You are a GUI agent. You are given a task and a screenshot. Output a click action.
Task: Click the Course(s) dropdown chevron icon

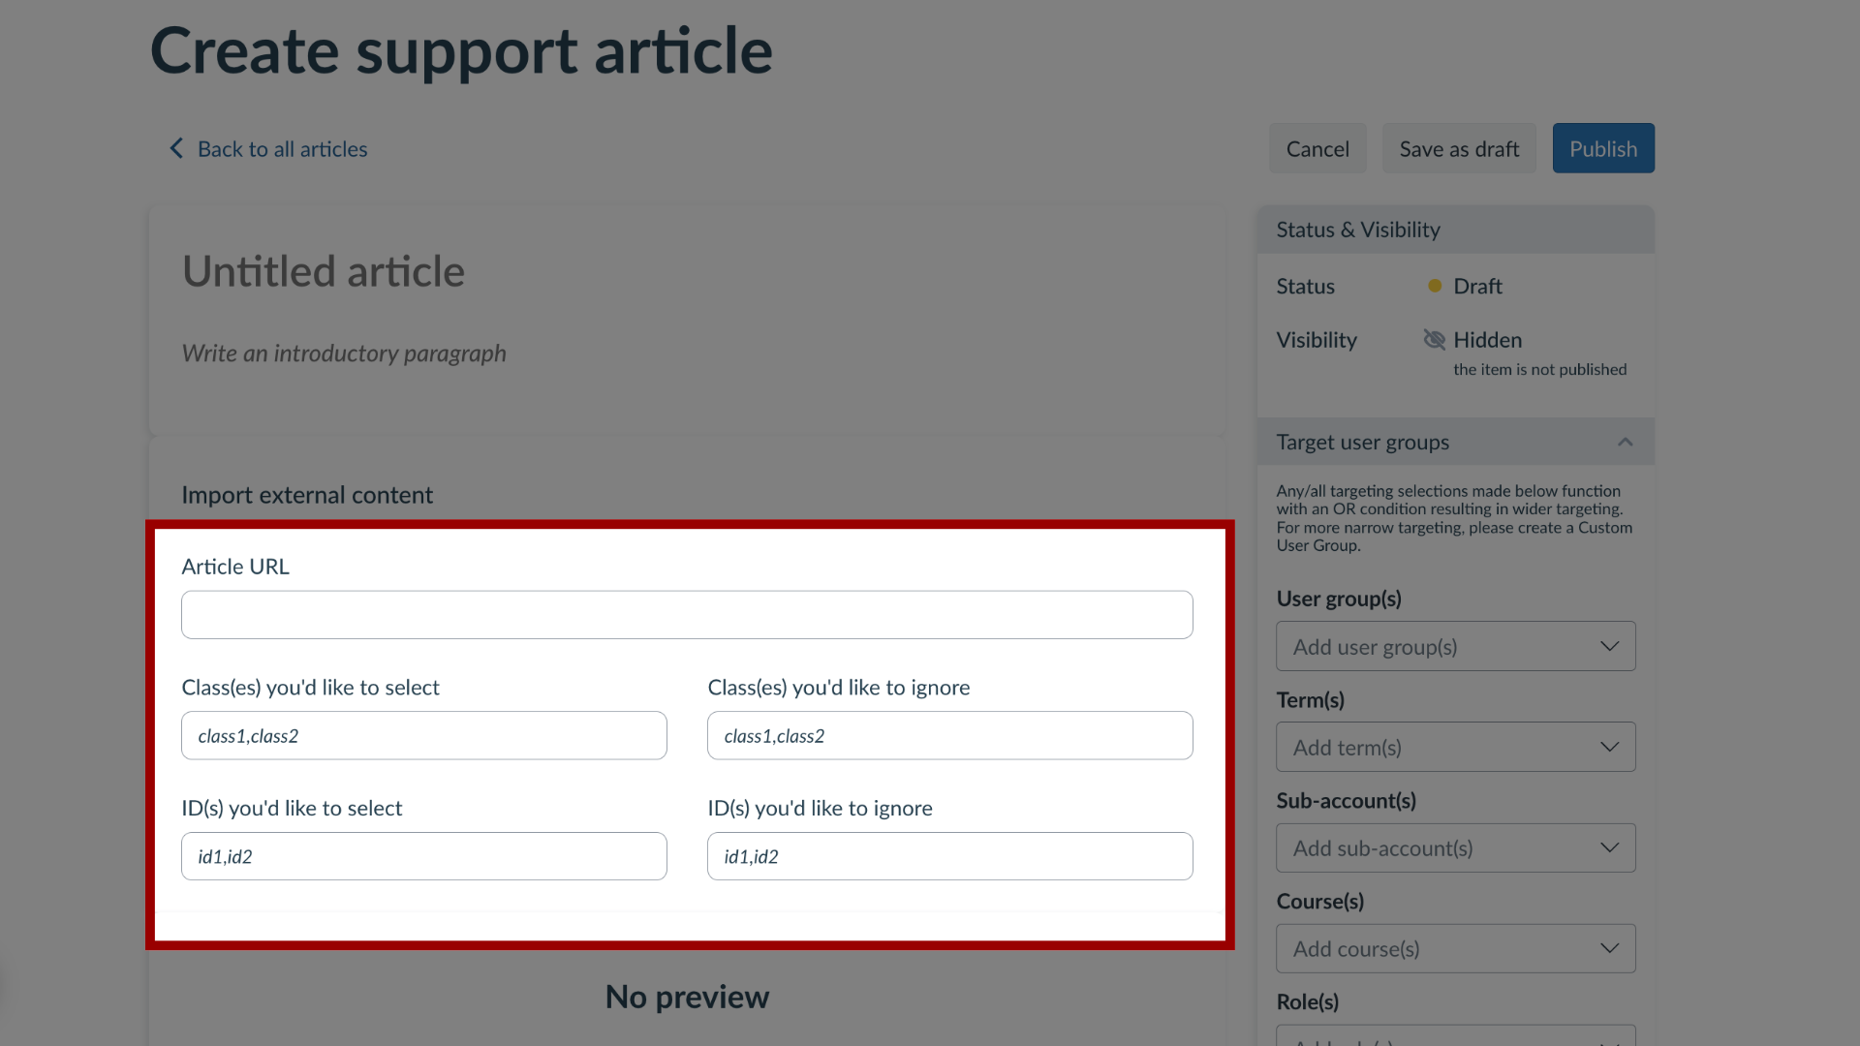1610,947
